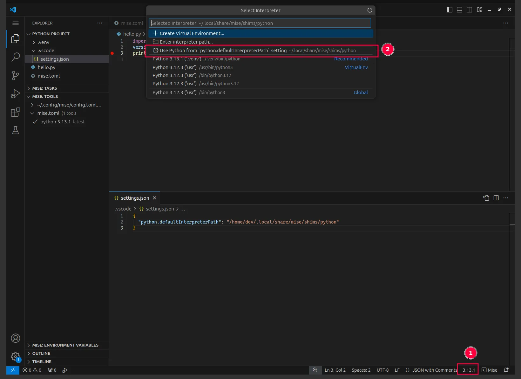Click the zoom magnifier status bar icon
The image size is (521, 379).
coord(315,370)
